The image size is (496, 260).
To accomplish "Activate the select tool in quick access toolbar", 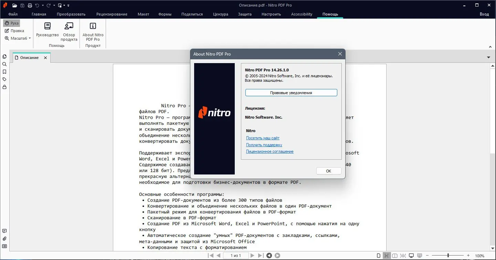I will point(60,5).
